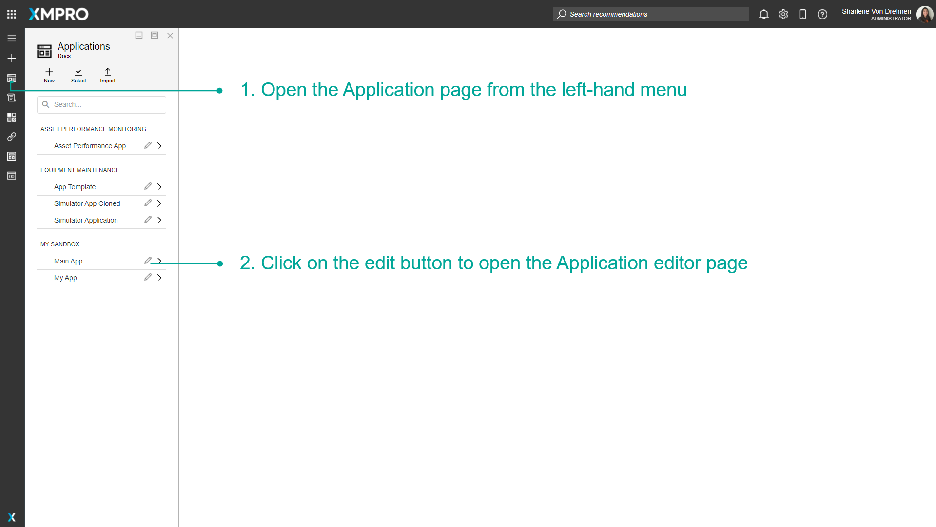The width and height of the screenshot is (936, 527).
Task: Expand the Asset Performance App entry
Action: 159,145
